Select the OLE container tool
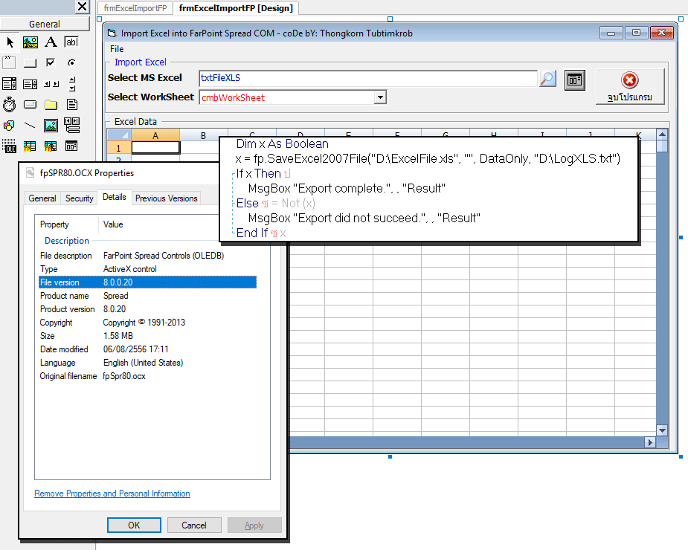The width and height of the screenshot is (688, 550). tap(9, 146)
